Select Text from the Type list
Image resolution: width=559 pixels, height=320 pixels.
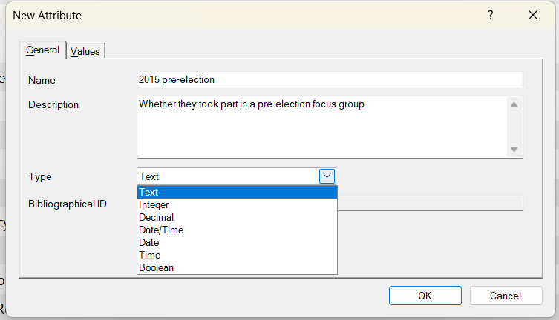click(237, 192)
